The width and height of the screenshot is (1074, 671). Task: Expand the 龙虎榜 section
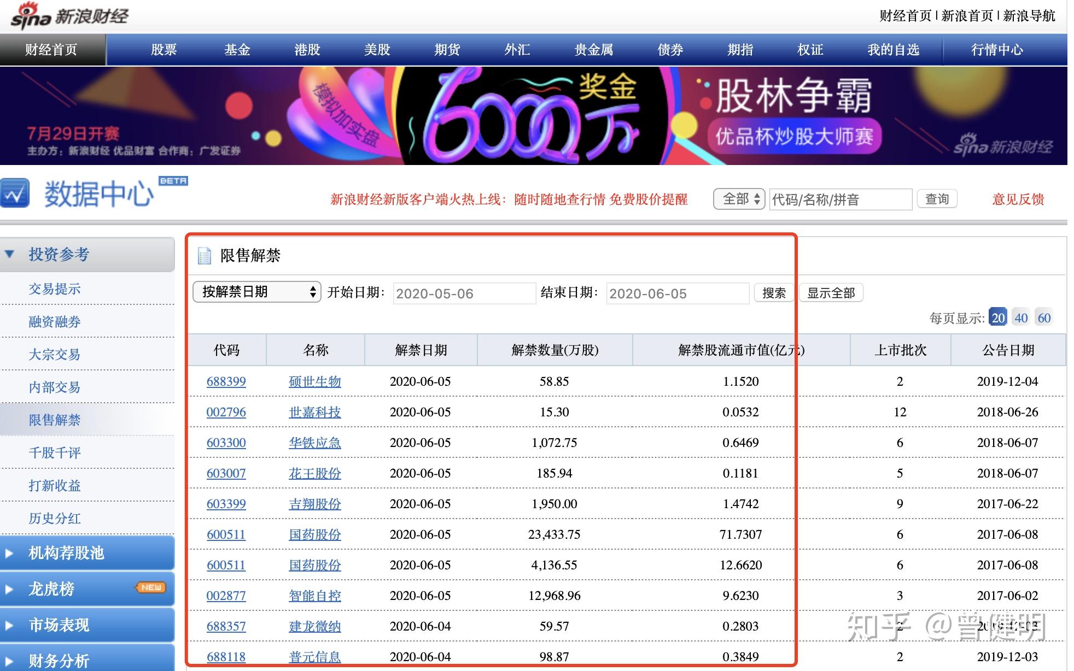[x=87, y=589]
